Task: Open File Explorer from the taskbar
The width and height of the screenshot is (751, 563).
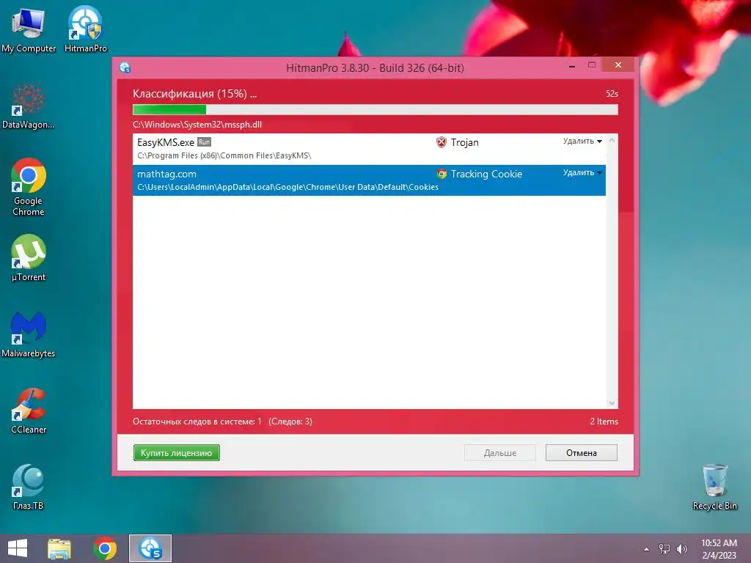Action: click(59, 548)
